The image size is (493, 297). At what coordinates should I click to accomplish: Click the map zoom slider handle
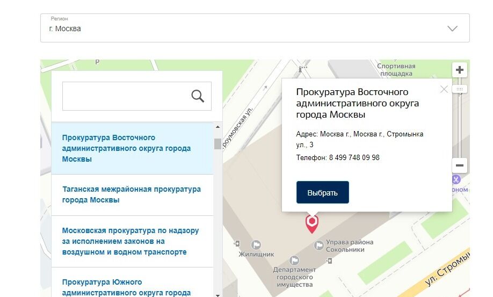coord(460,89)
